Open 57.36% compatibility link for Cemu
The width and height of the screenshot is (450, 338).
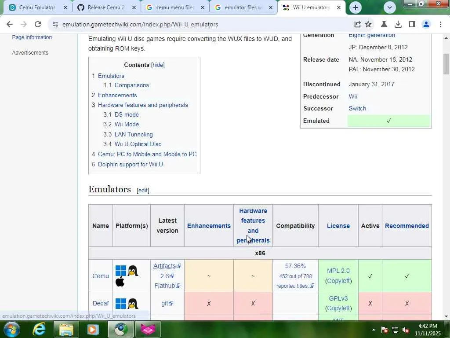point(295,266)
